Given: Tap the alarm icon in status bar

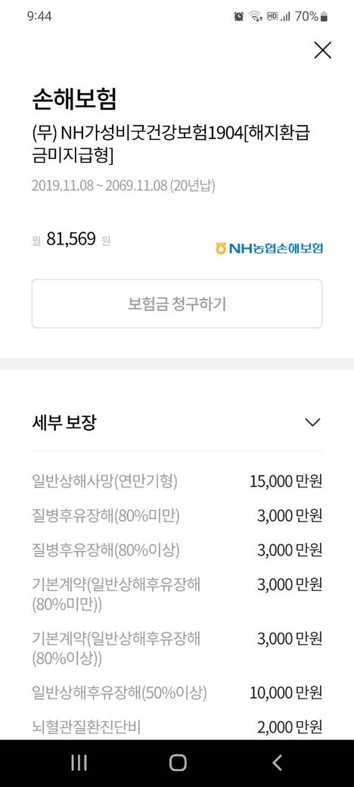Looking at the screenshot, I should (x=239, y=17).
